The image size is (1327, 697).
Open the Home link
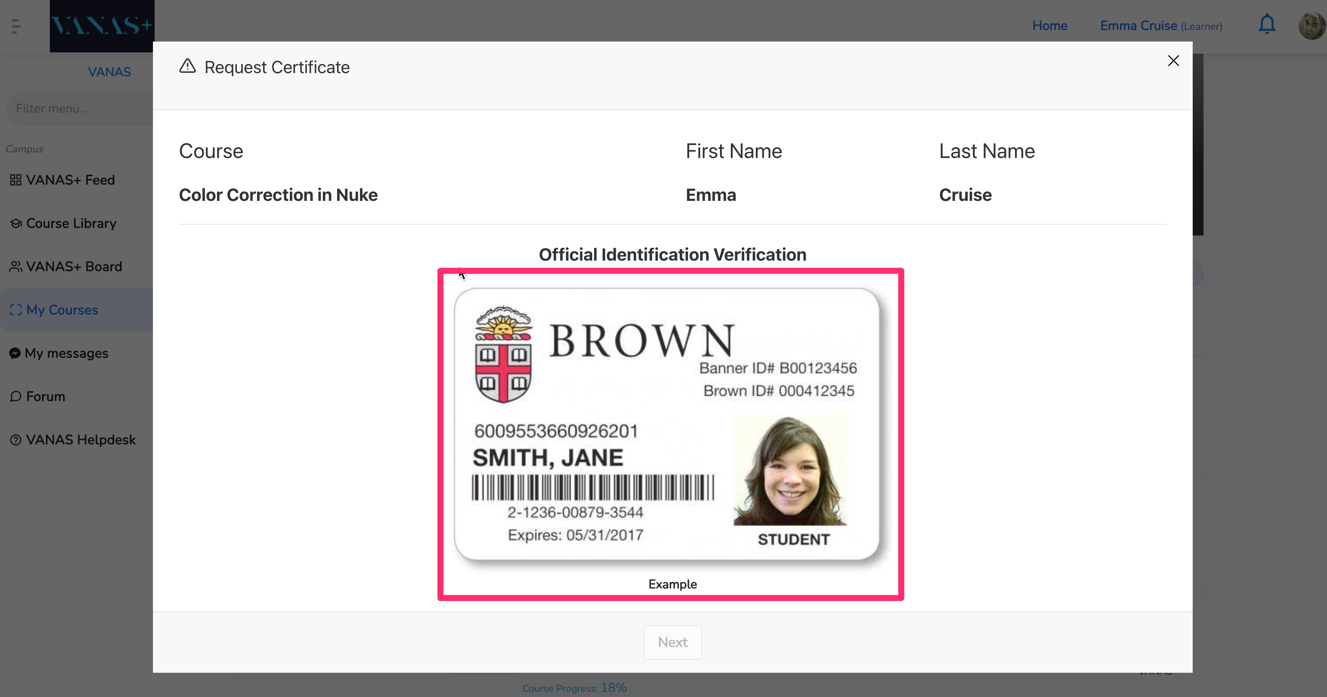pos(1049,26)
